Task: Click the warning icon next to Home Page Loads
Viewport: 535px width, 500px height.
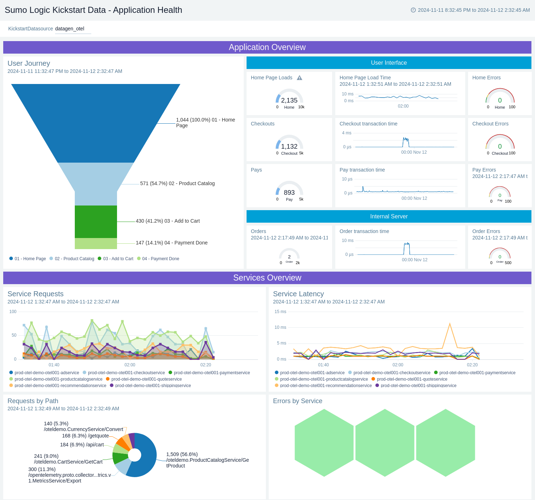Action: [x=300, y=78]
